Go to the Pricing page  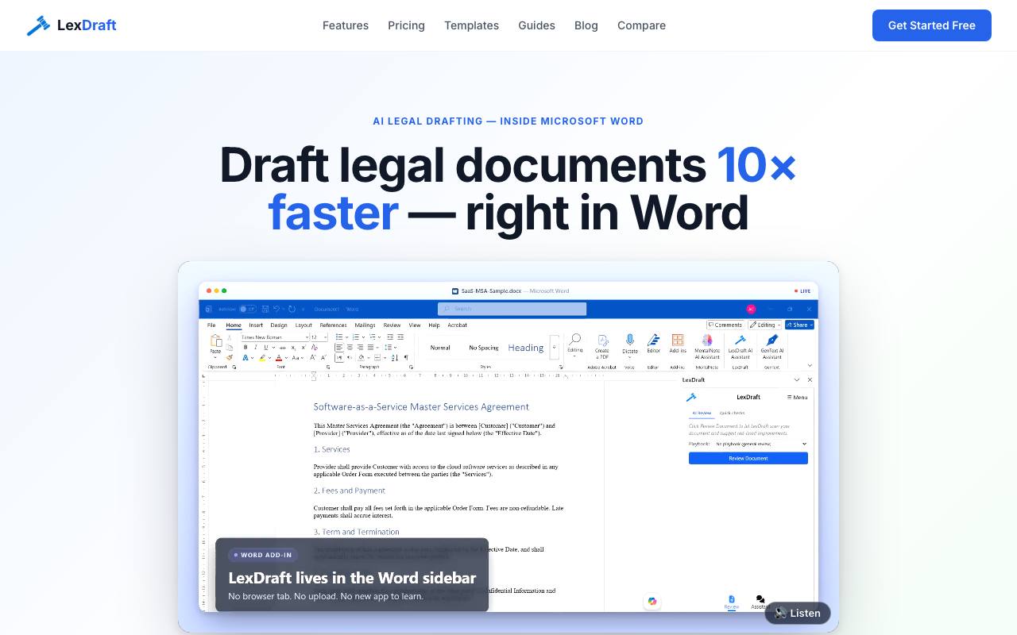[406, 25]
